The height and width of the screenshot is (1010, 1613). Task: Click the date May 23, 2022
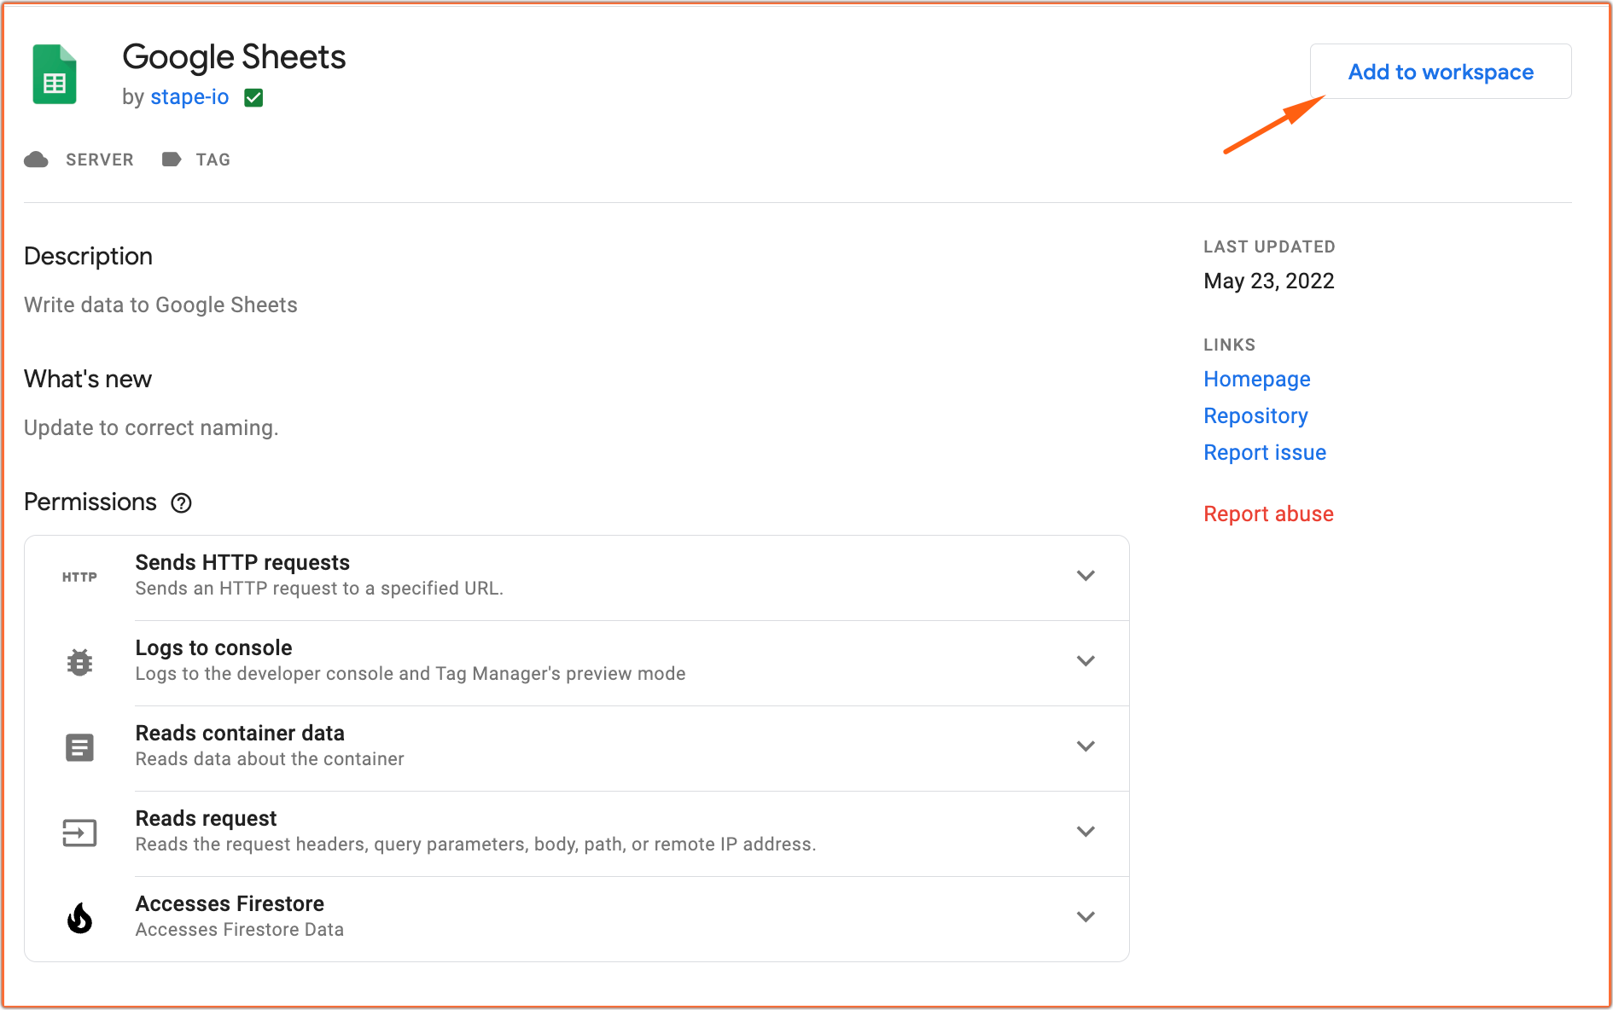(x=1269, y=282)
